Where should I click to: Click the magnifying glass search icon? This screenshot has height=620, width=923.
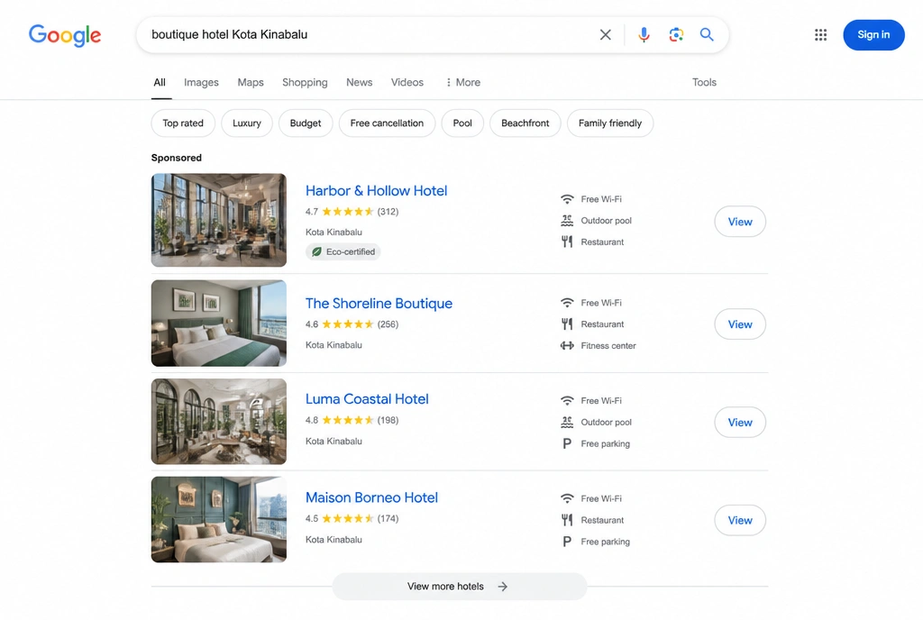click(707, 35)
